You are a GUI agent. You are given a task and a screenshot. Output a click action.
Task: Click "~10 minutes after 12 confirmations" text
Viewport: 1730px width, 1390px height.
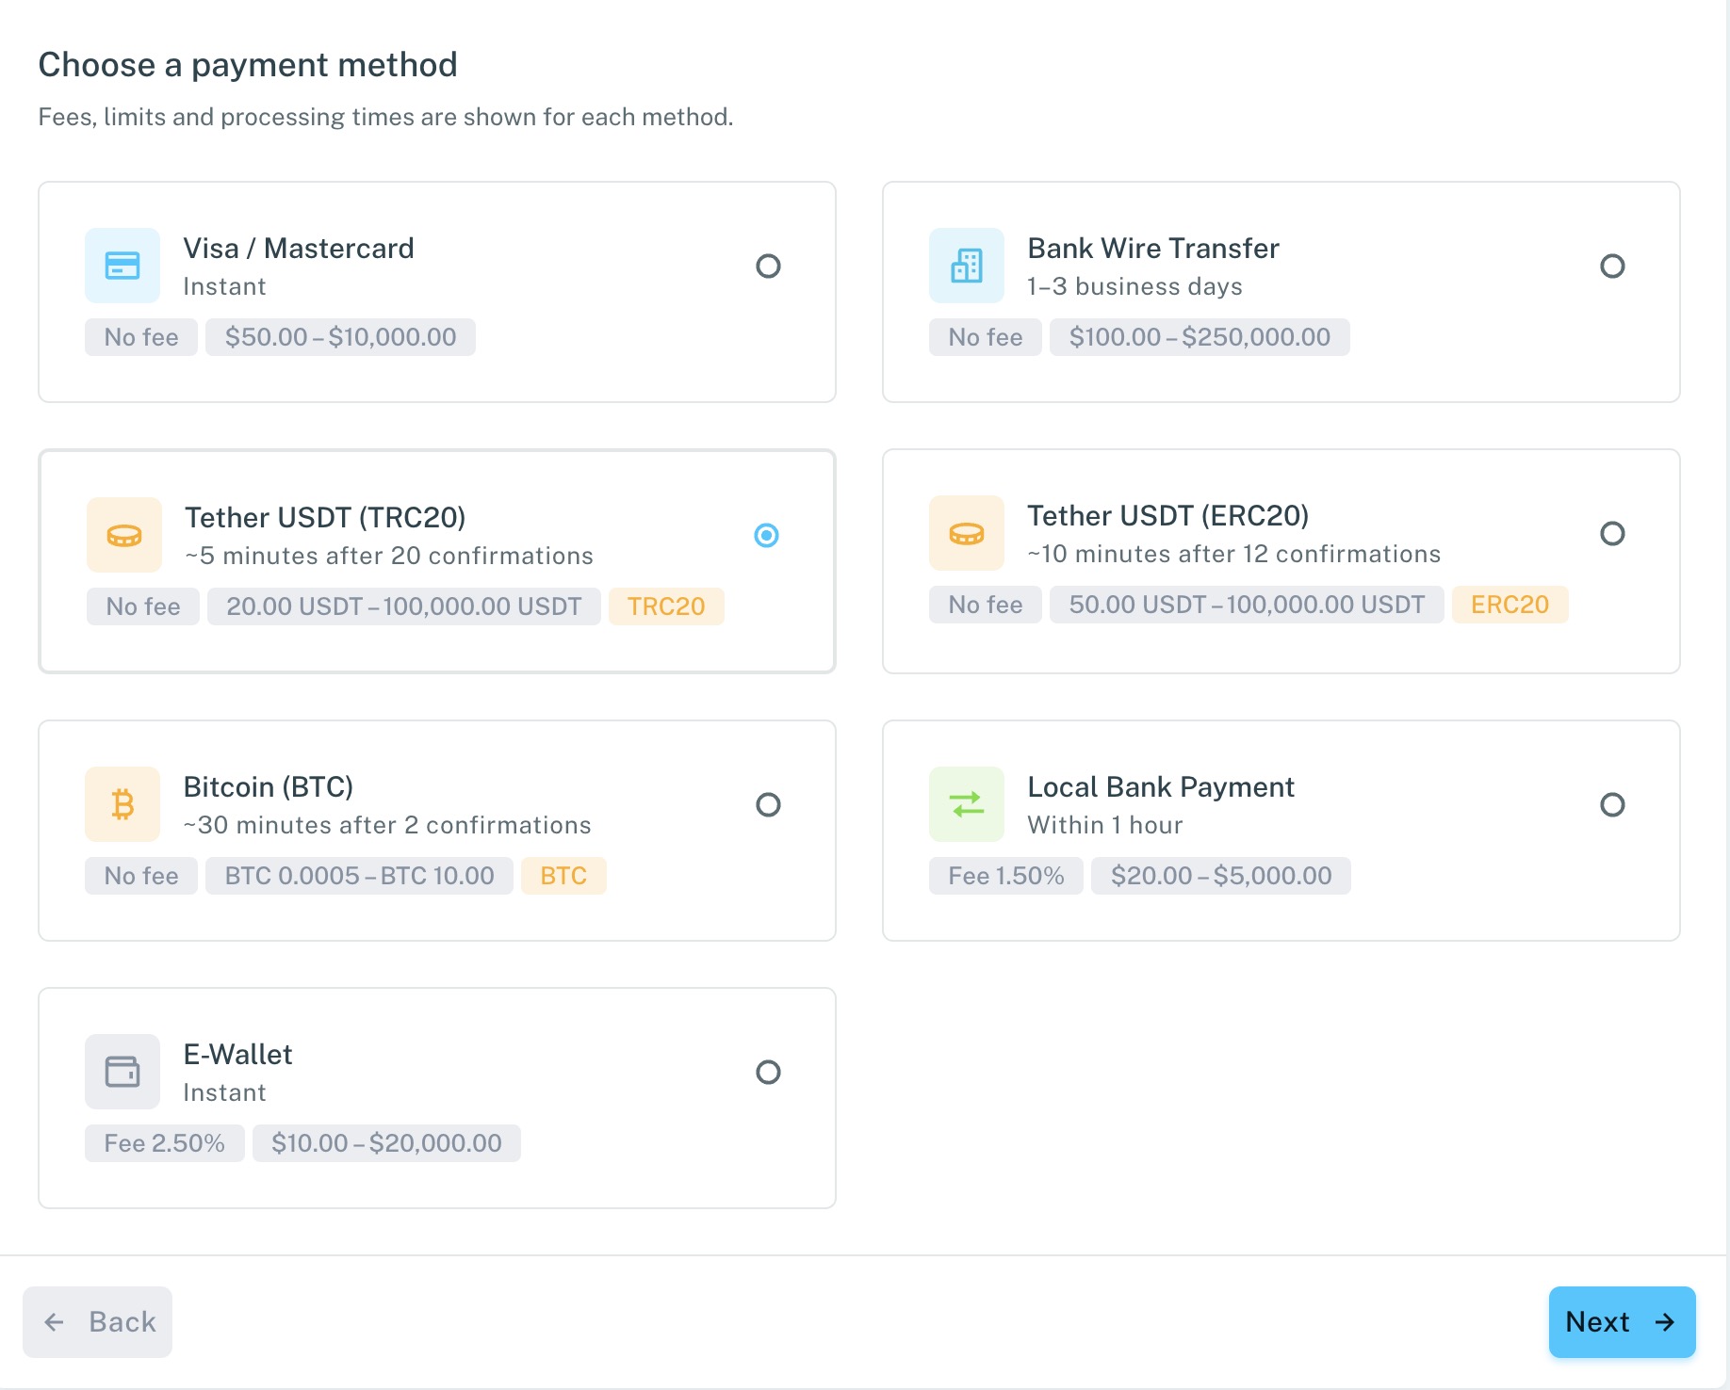point(1234,554)
